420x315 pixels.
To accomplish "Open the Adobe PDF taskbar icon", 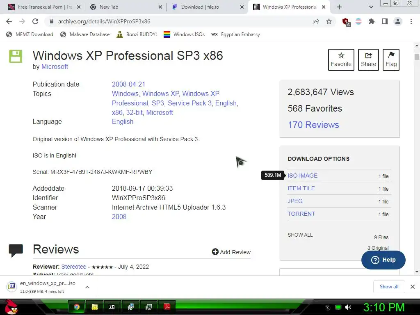I will pos(167,307).
